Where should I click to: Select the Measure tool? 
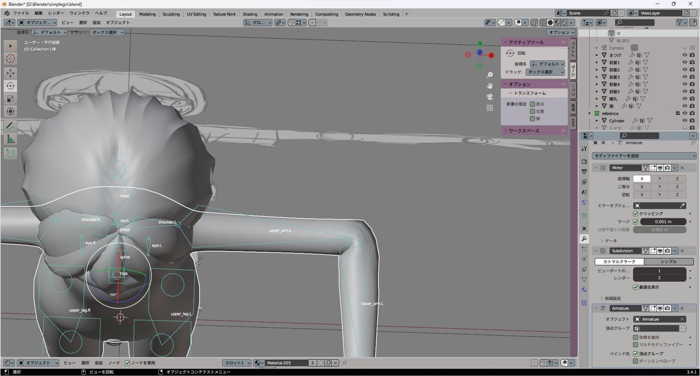coord(10,139)
